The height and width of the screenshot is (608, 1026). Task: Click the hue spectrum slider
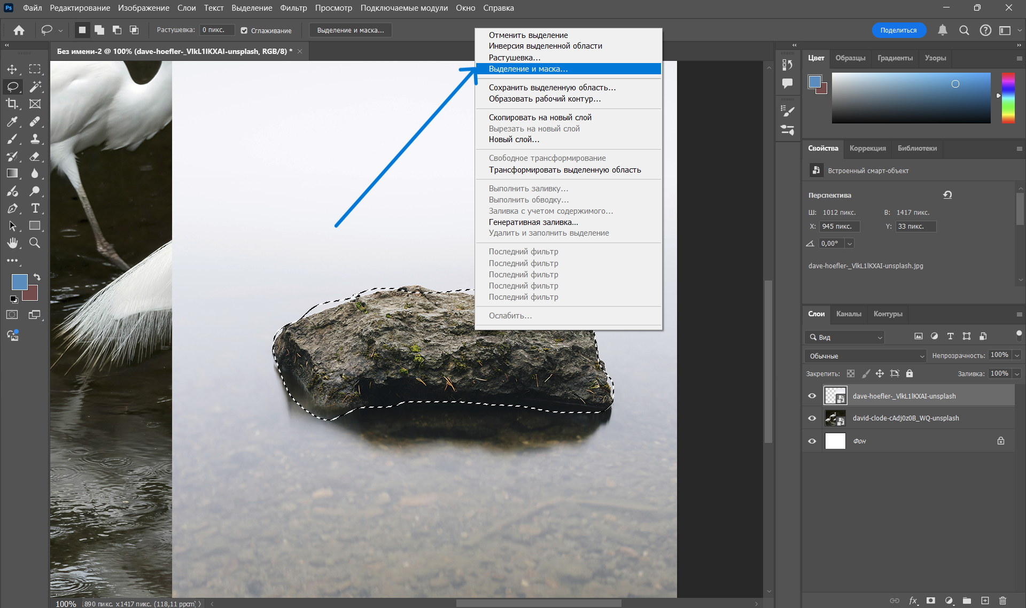point(1008,98)
